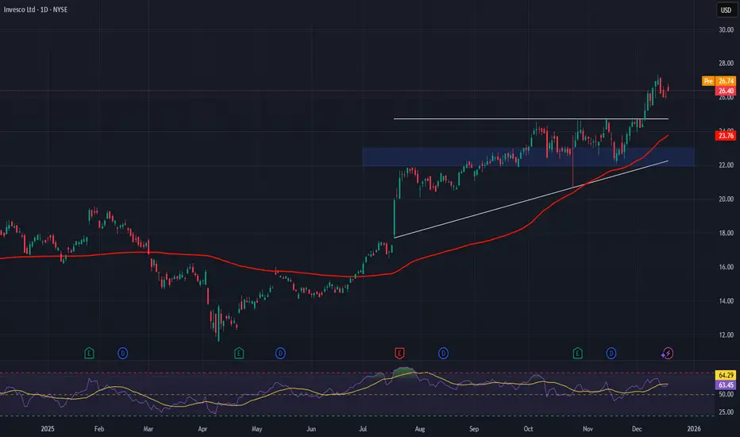Open the USD currency selector
740x437 pixels.
(x=726, y=10)
